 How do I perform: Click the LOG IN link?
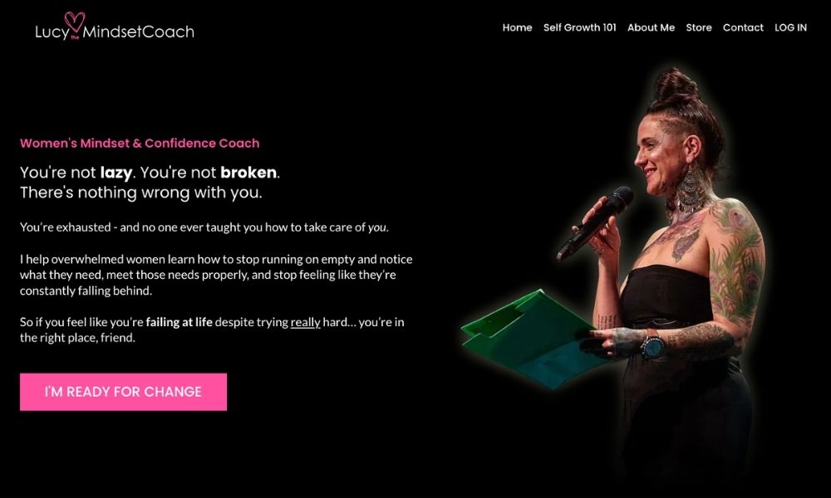(x=790, y=27)
